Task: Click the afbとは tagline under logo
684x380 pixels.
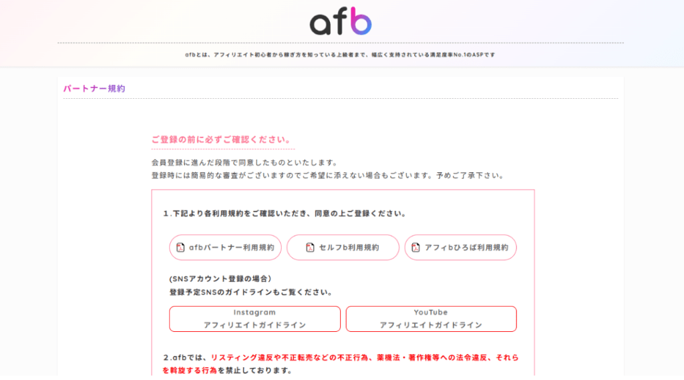Action: [340, 55]
